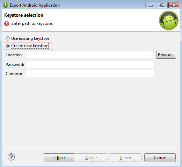The height and width of the screenshot is (167, 182).
Task: Click the title bar application icon
Action: (x=6, y=5)
